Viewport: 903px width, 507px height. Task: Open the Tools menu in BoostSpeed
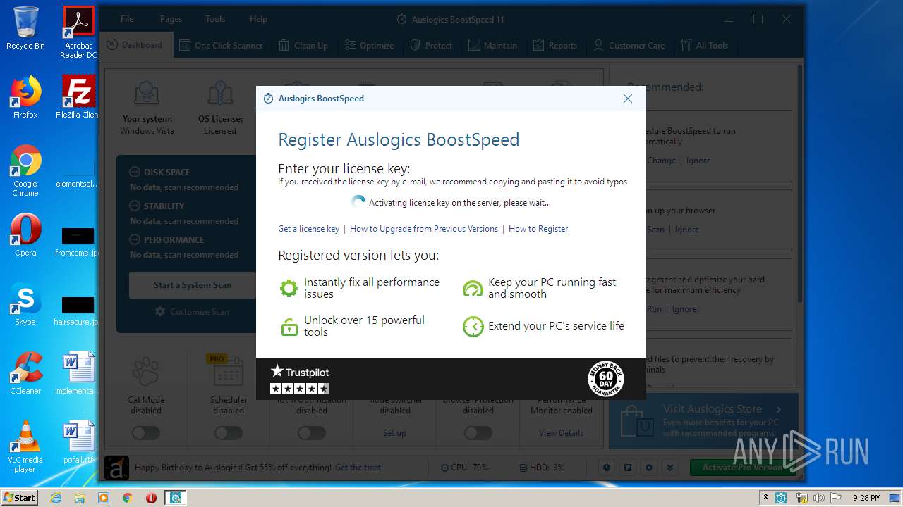click(x=215, y=19)
